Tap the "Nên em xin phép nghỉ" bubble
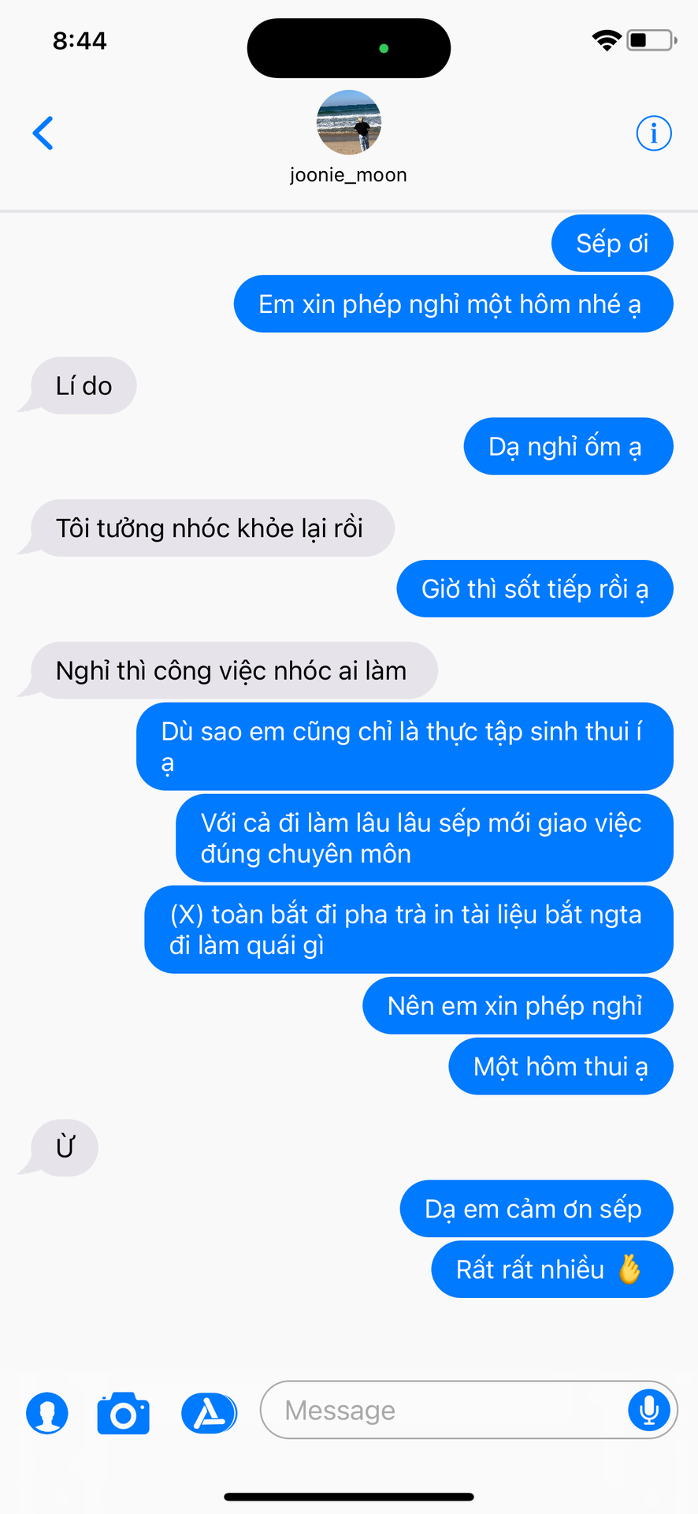The width and height of the screenshot is (698, 1514). pyautogui.click(x=518, y=1005)
